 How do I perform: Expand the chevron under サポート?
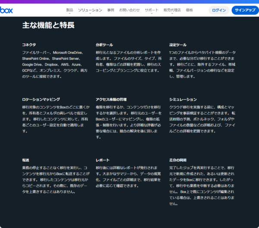pos(152,13)
